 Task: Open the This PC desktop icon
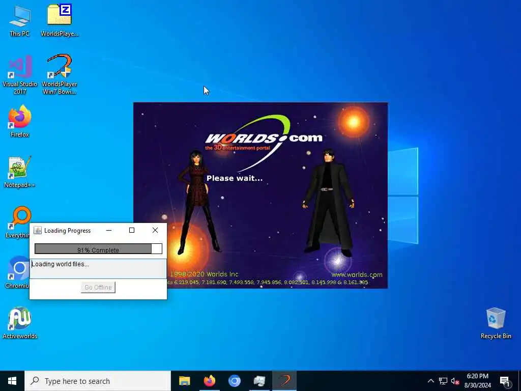click(x=20, y=20)
